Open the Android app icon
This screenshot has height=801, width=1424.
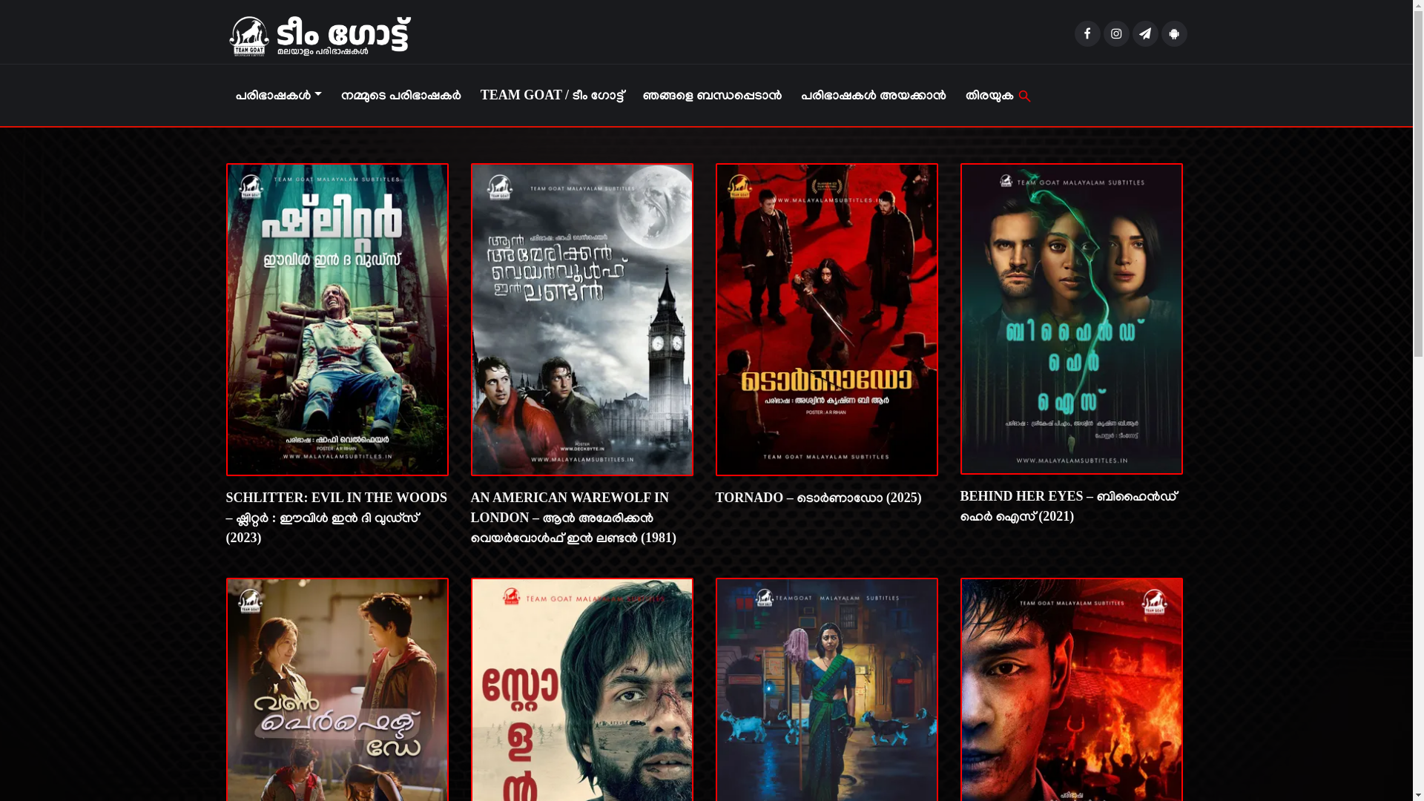tap(1174, 34)
